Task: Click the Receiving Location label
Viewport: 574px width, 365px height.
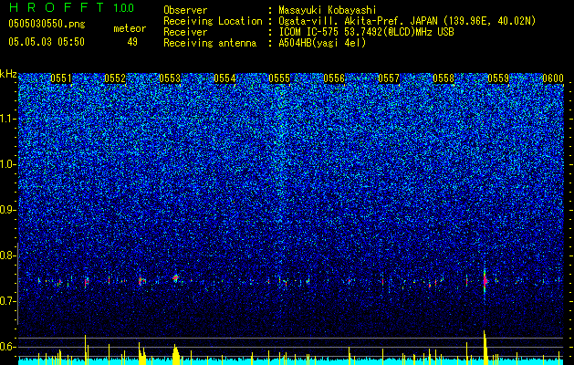Action: [x=213, y=21]
